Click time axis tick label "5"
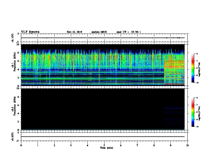The image size is (211, 163). (104, 145)
